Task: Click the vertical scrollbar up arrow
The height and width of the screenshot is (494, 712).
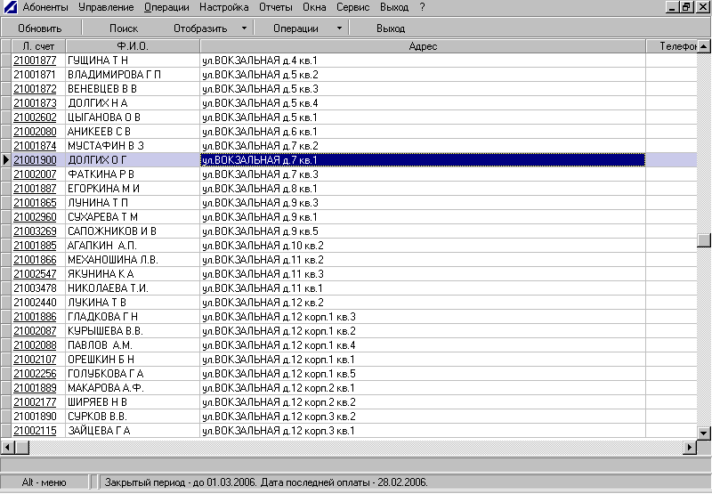Action: click(704, 45)
